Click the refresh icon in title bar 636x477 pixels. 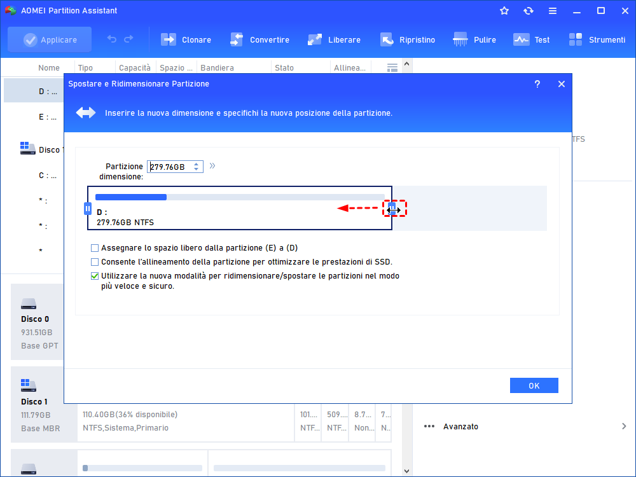(528, 11)
